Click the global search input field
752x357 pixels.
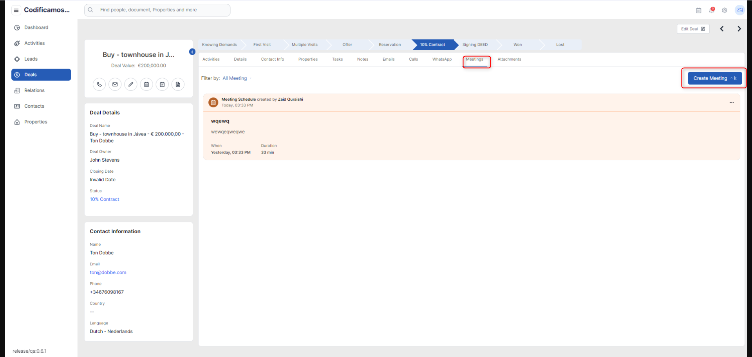[157, 10]
